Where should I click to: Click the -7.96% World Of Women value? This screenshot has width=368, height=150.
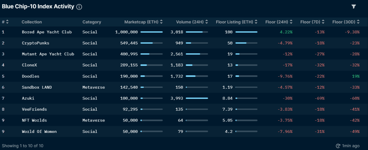coord(285,131)
